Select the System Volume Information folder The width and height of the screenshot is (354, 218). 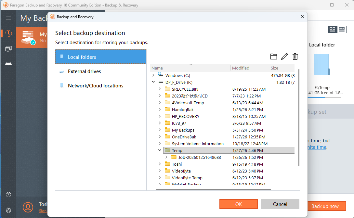229,144
